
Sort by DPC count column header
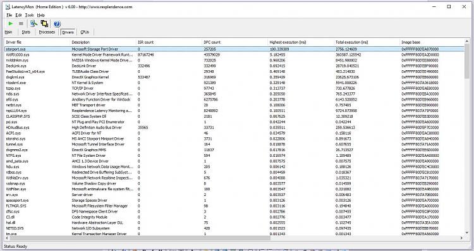coord(234,42)
